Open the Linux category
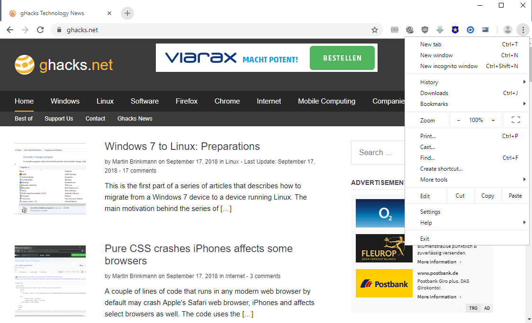This screenshot has height=323, width=532. pos(105,101)
